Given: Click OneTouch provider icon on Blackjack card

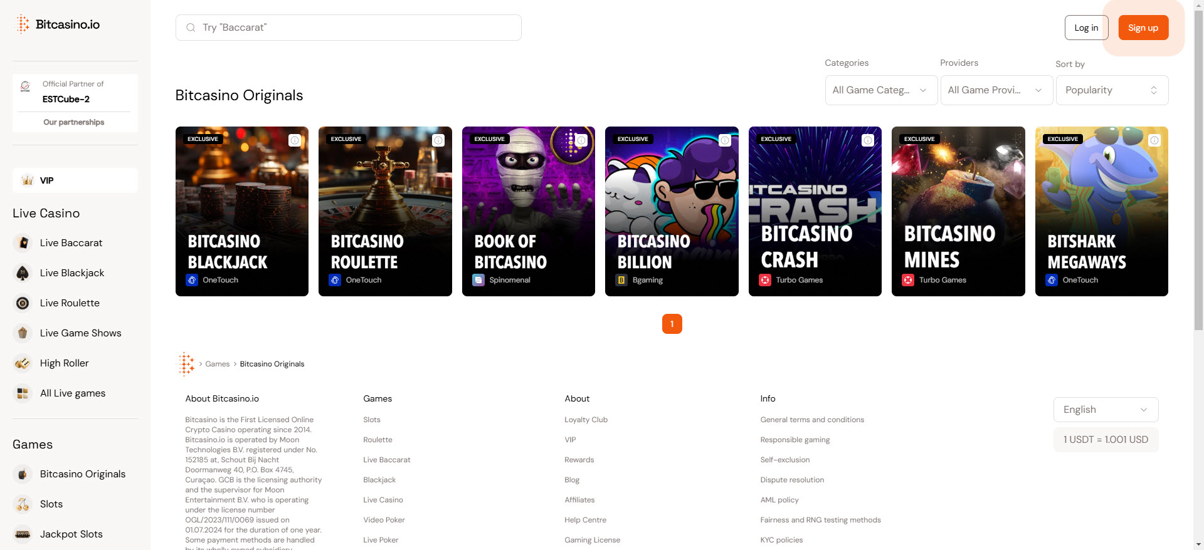Looking at the screenshot, I should [192, 280].
